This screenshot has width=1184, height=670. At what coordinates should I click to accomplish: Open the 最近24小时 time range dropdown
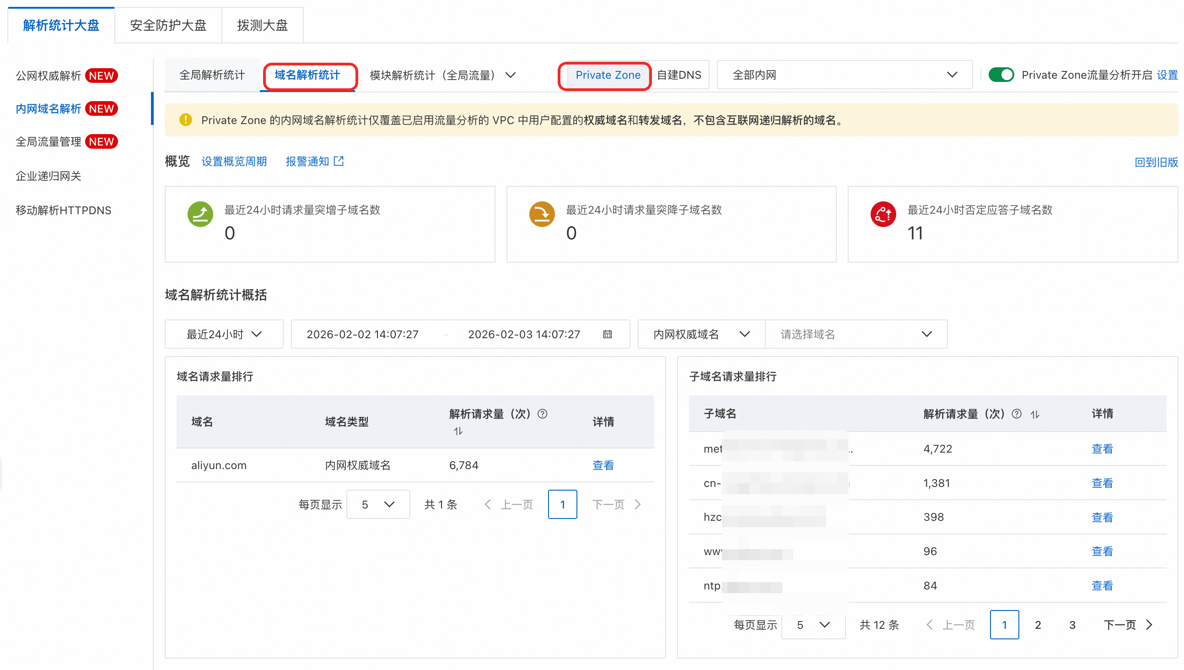224,335
